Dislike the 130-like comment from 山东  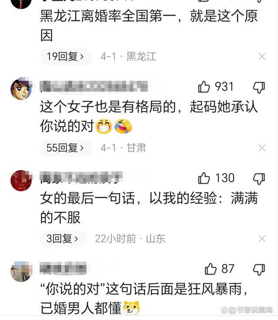pyautogui.click(x=259, y=179)
